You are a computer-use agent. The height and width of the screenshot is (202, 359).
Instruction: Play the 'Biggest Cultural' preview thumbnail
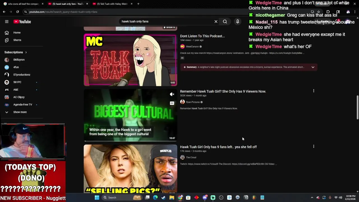(x=130, y=115)
